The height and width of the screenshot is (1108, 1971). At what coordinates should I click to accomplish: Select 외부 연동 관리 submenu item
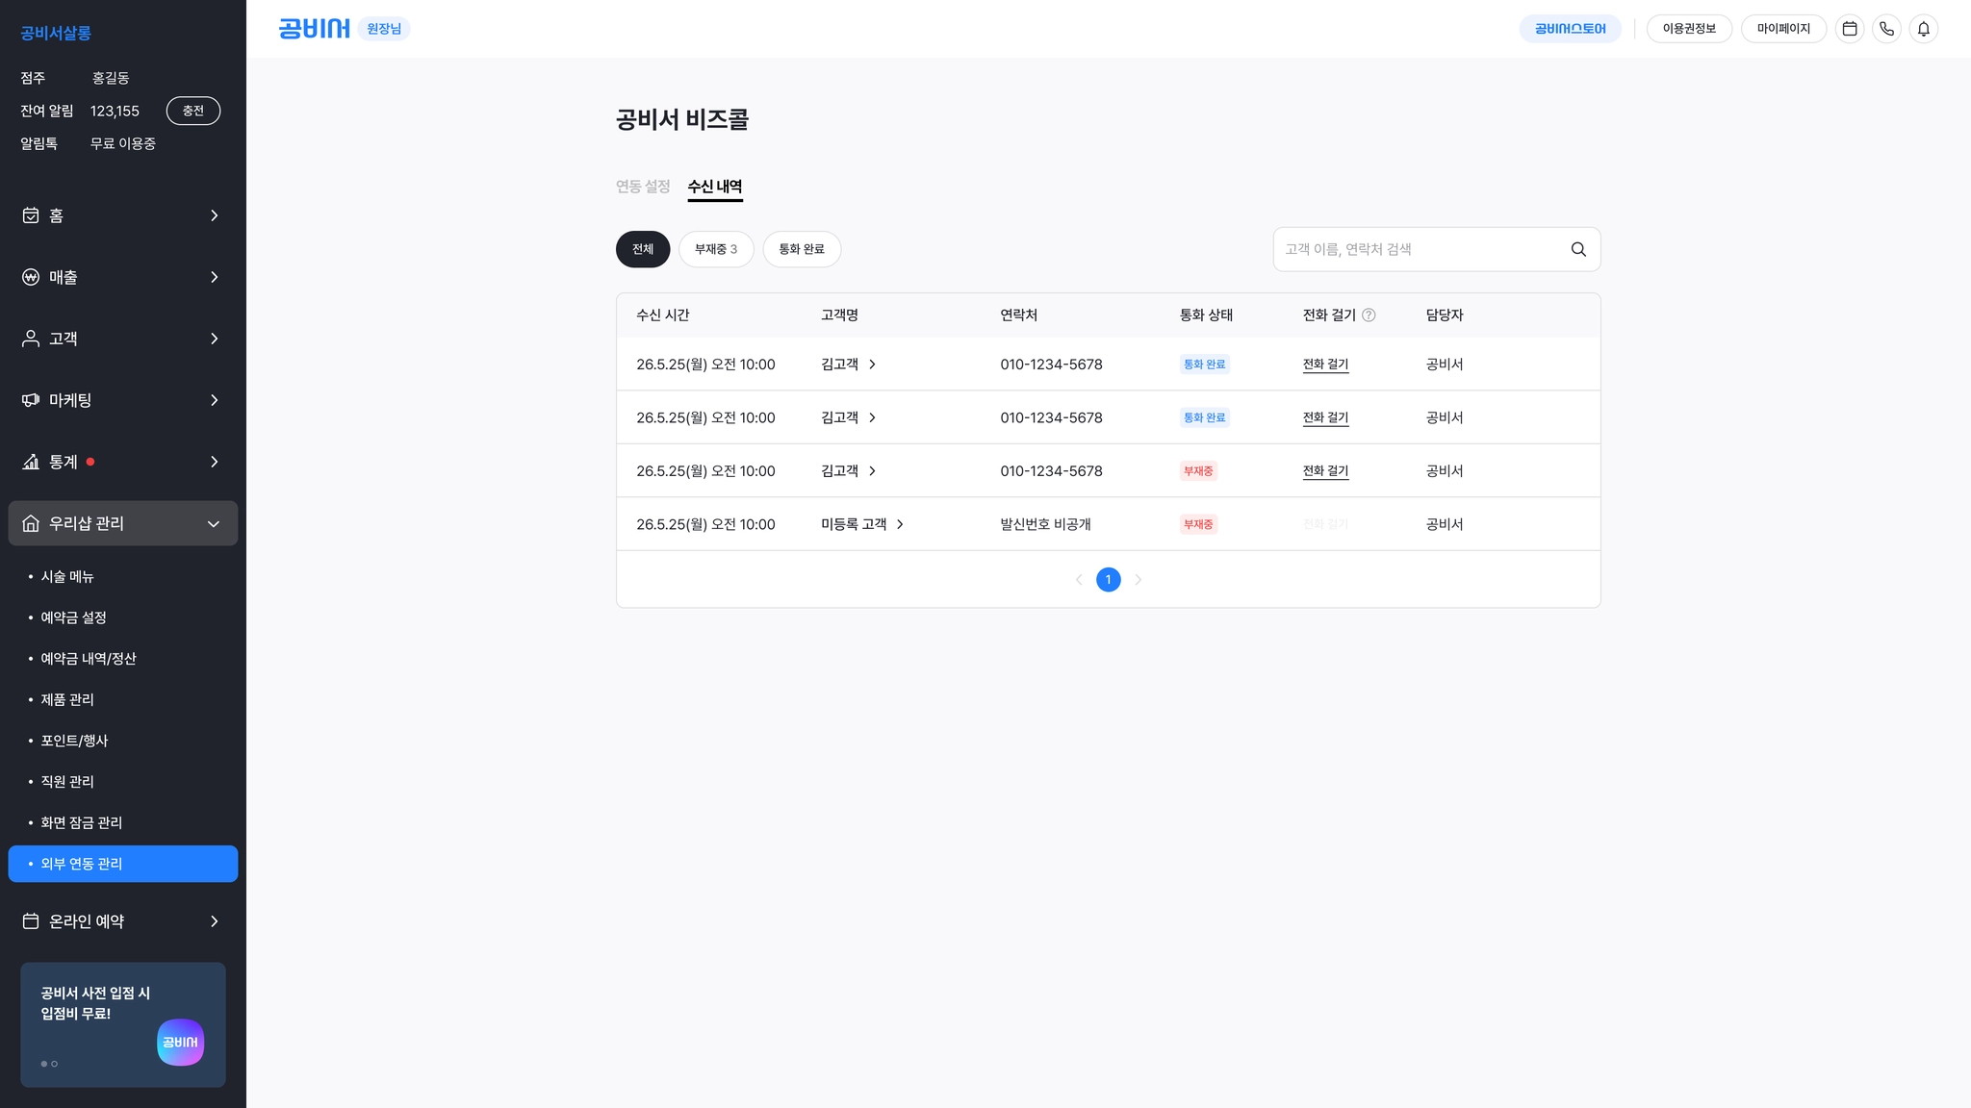[x=123, y=864]
